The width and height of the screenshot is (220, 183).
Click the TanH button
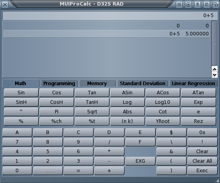click(x=92, y=102)
